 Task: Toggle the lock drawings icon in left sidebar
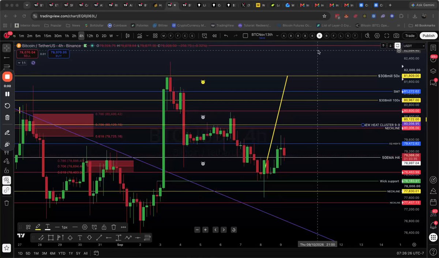(7, 170)
